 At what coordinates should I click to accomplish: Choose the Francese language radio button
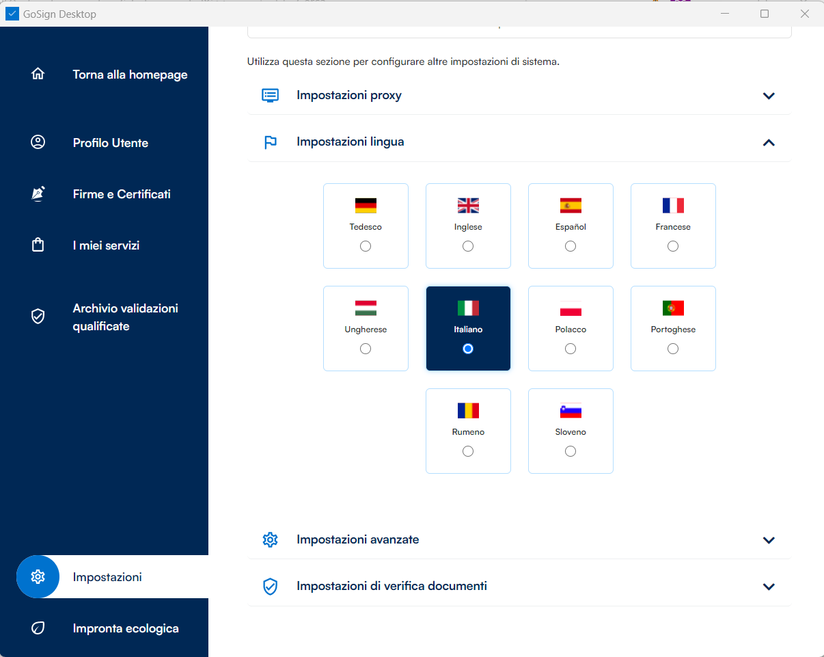click(673, 246)
